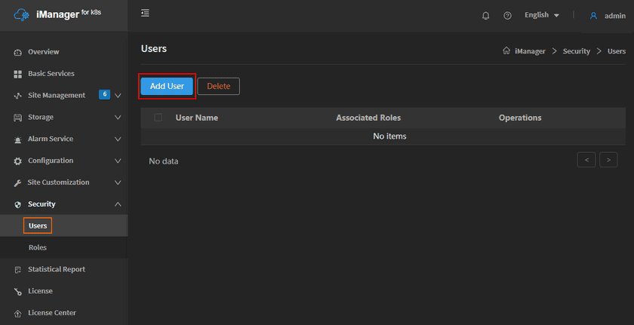Viewport: 634px width, 325px height.
Task: Collapse the Security menu section
Action: point(118,204)
